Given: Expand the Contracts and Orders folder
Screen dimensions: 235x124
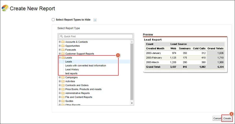Looking at the screenshot, I should [x=60, y=85].
